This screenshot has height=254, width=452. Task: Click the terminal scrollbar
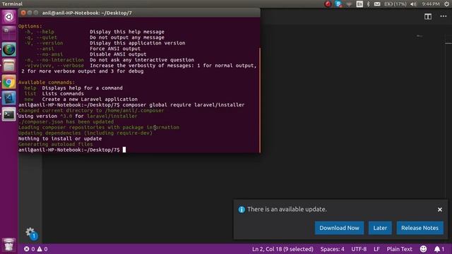[x=260, y=99]
